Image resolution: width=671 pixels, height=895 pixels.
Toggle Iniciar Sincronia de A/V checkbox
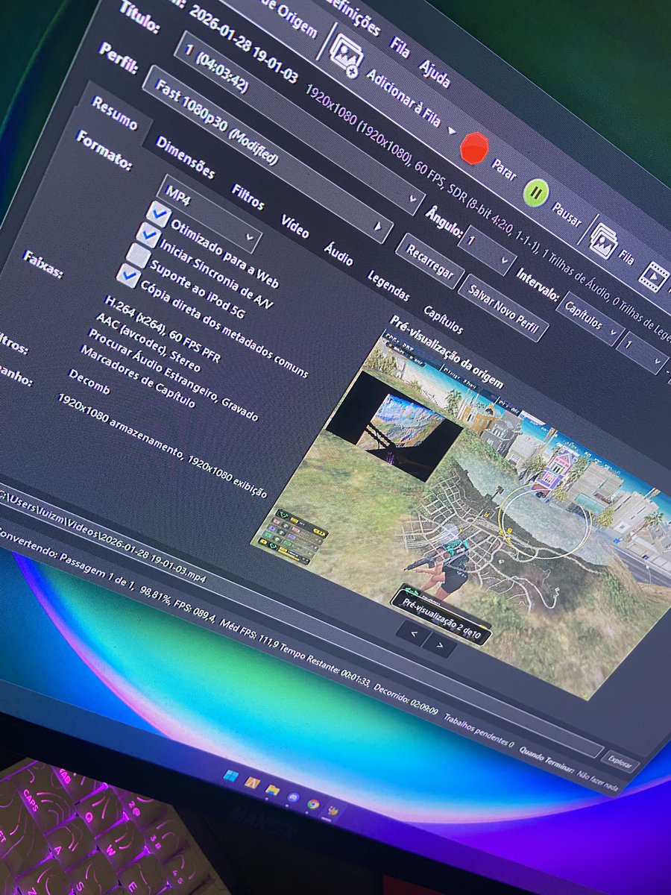[x=148, y=235]
